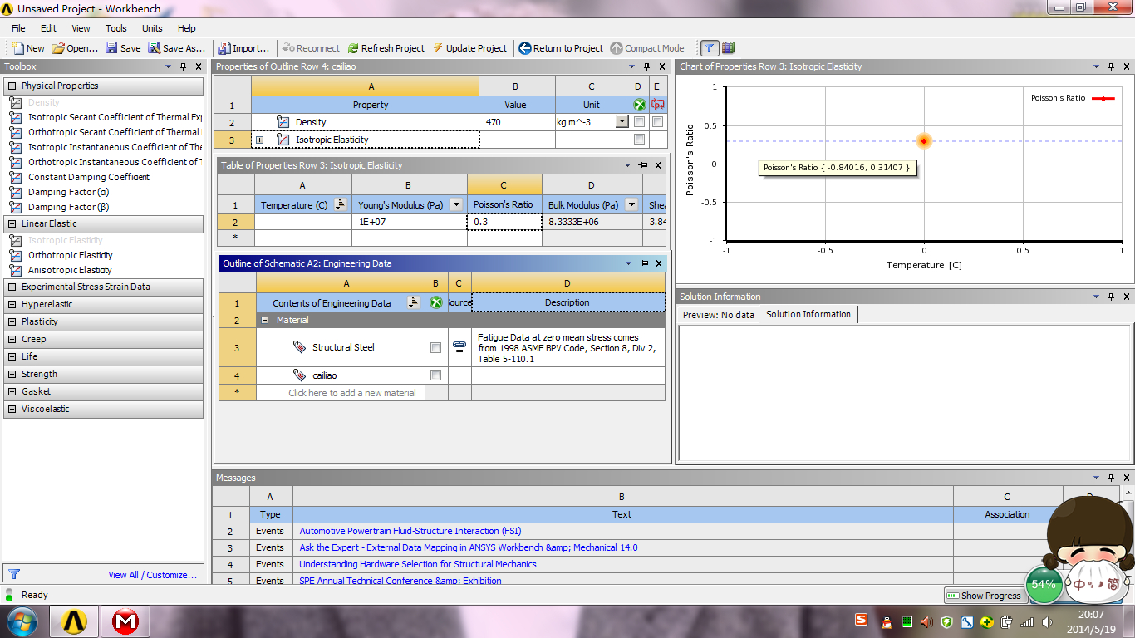Screen dimensions: 1135x638
Task: Open the Edit menu
Action: pyautogui.click(x=48, y=28)
